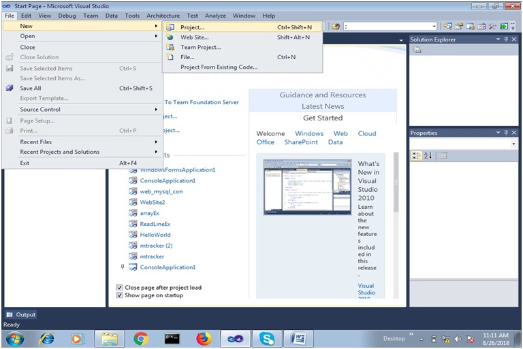Expand Recent Projects and Solutions submenu

pos(82,152)
